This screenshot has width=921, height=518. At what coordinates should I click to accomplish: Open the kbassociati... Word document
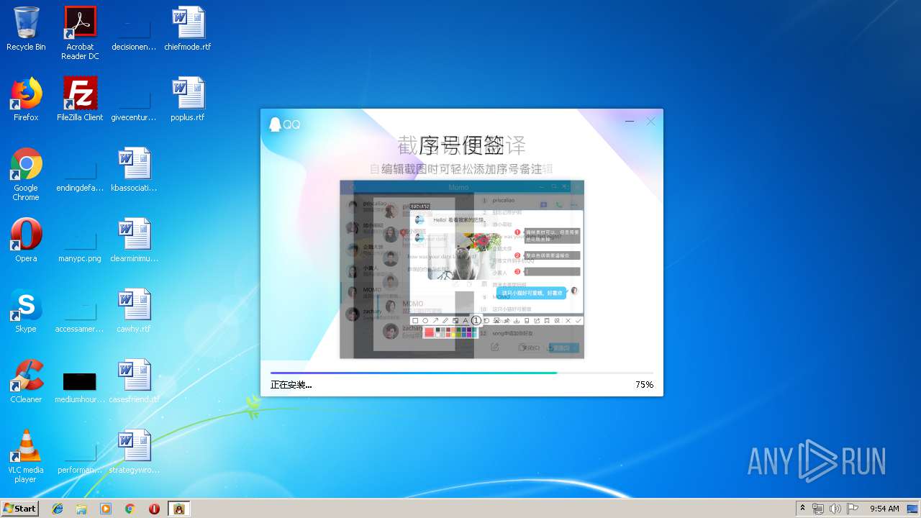pos(134,170)
